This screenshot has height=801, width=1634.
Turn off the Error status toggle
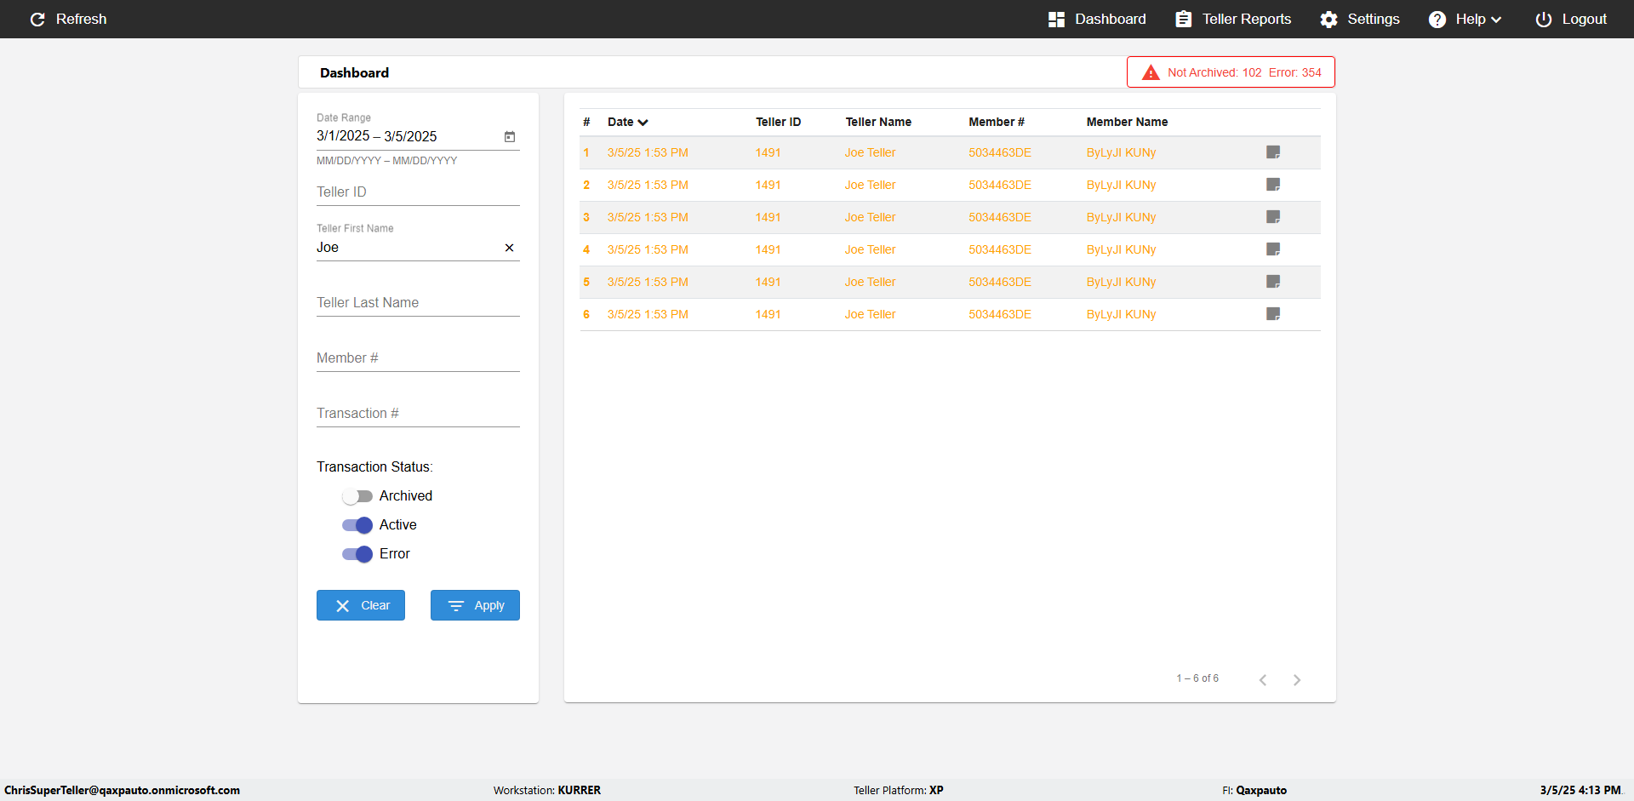357,554
